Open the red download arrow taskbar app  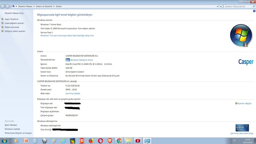[138, 141]
